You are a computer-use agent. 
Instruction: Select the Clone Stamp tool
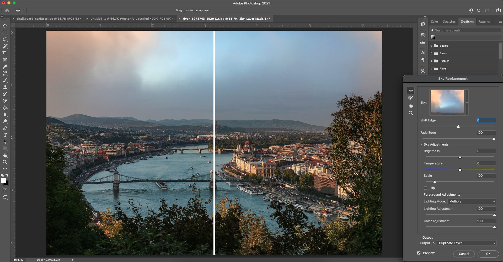coord(5,87)
